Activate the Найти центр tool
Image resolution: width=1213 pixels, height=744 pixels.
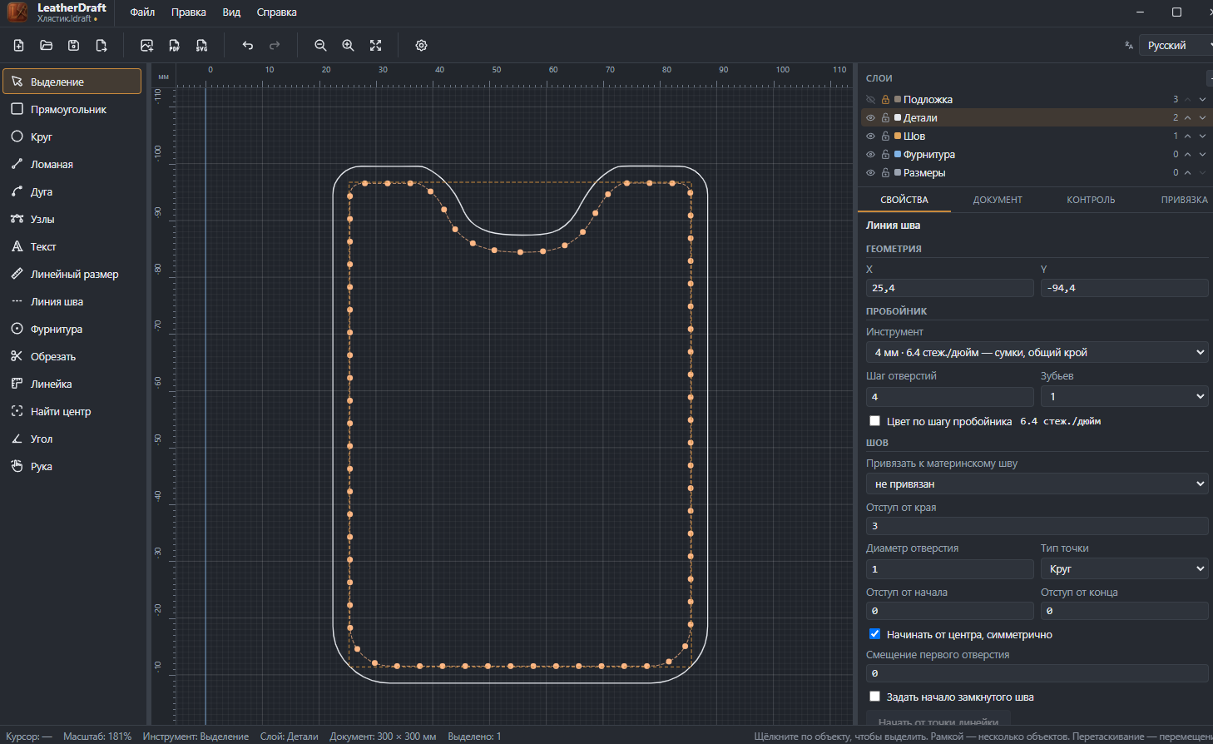point(72,411)
